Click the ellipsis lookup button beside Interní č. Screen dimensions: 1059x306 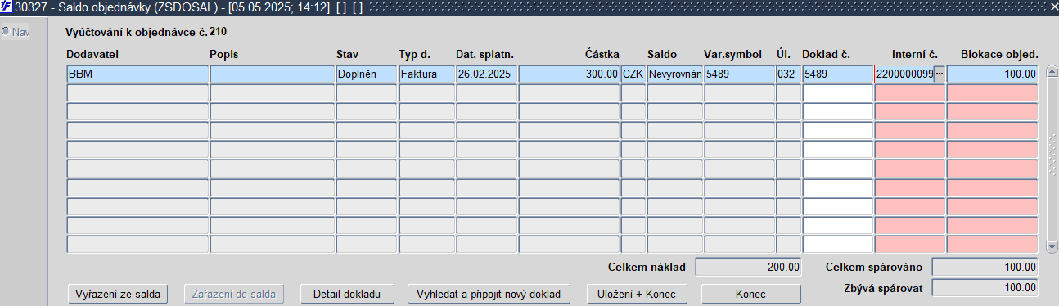[x=940, y=74]
